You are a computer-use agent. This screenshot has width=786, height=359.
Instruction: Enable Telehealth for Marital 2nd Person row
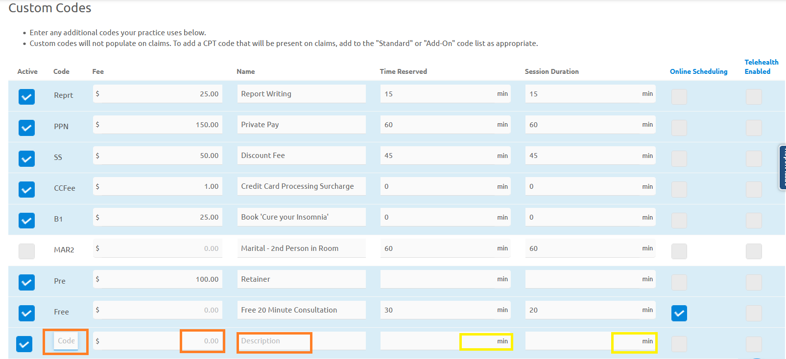pos(754,251)
